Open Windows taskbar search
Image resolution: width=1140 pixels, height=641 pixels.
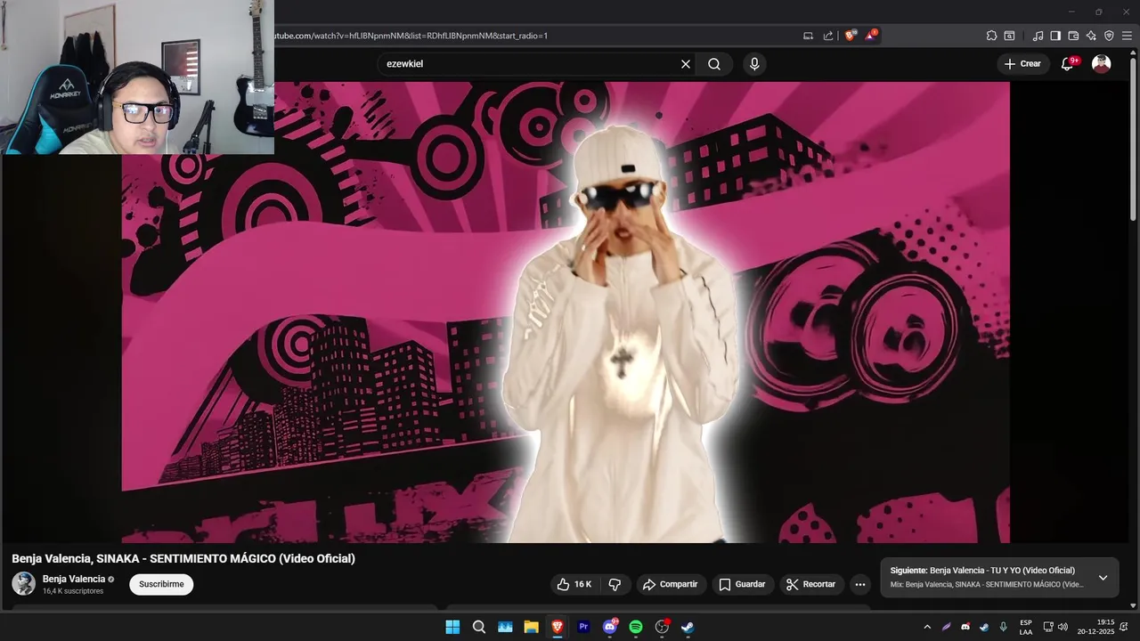tap(479, 627)
